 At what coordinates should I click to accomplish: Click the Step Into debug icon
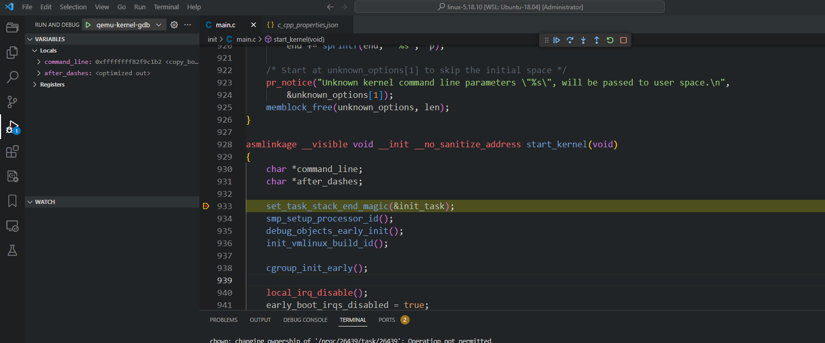[x=583, y=40]
